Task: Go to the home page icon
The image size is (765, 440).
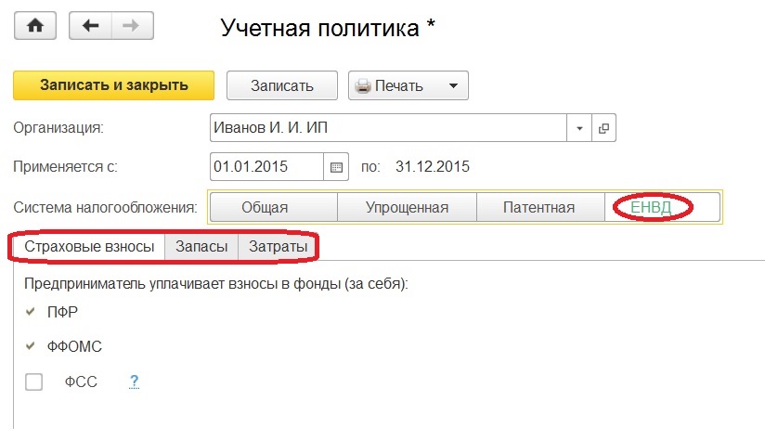Action: 35,26
